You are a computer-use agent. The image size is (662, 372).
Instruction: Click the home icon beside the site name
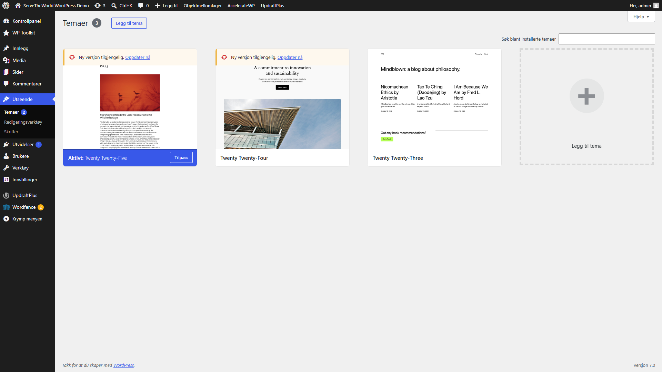18,6
